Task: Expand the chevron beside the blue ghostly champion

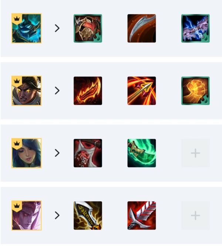Action: [57, 28]
